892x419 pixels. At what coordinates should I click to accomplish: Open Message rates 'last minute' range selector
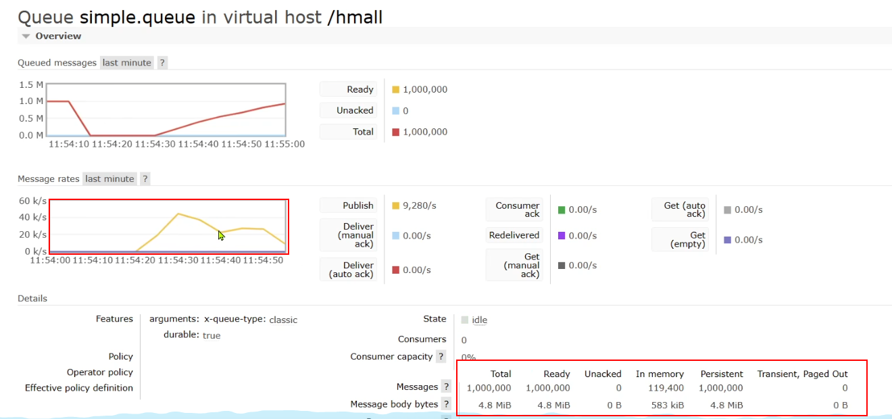click(x=109, y=179)
